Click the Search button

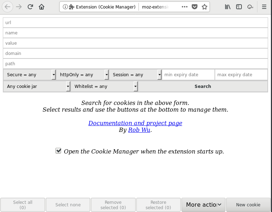[203, 86]
